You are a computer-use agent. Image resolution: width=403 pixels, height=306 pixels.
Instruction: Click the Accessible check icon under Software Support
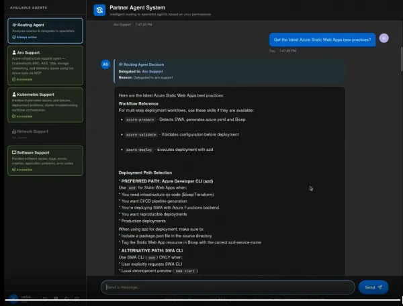14,169
